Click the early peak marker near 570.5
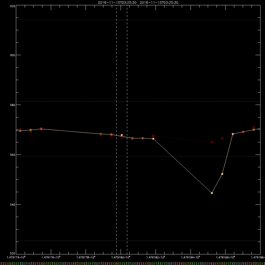The image size is (265, 265). 41,129
